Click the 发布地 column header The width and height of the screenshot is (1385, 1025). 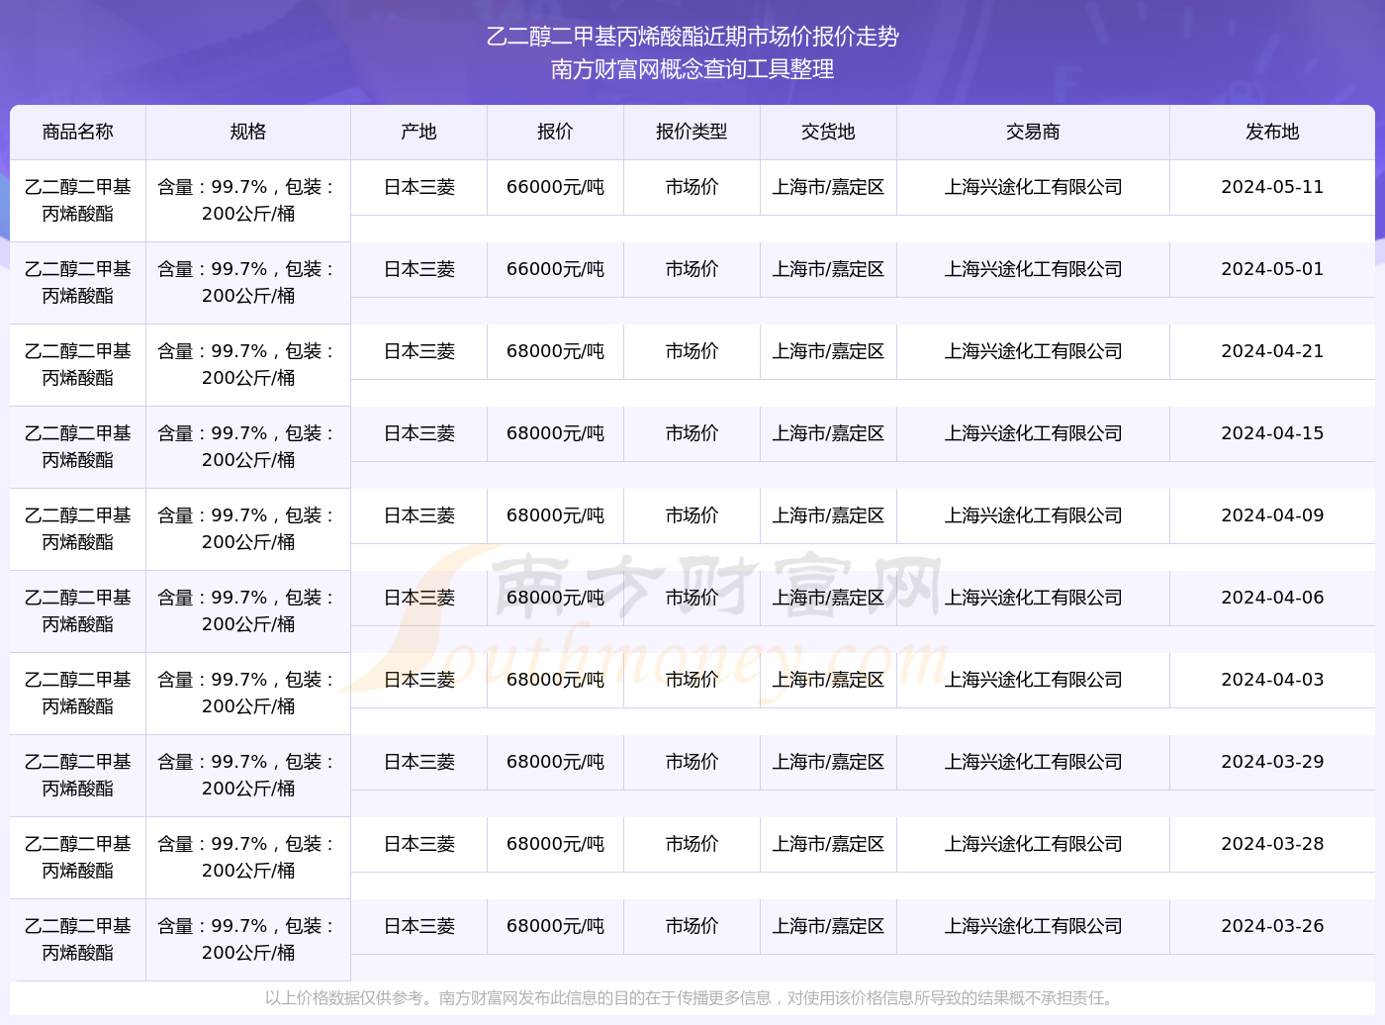[1272, 132]
